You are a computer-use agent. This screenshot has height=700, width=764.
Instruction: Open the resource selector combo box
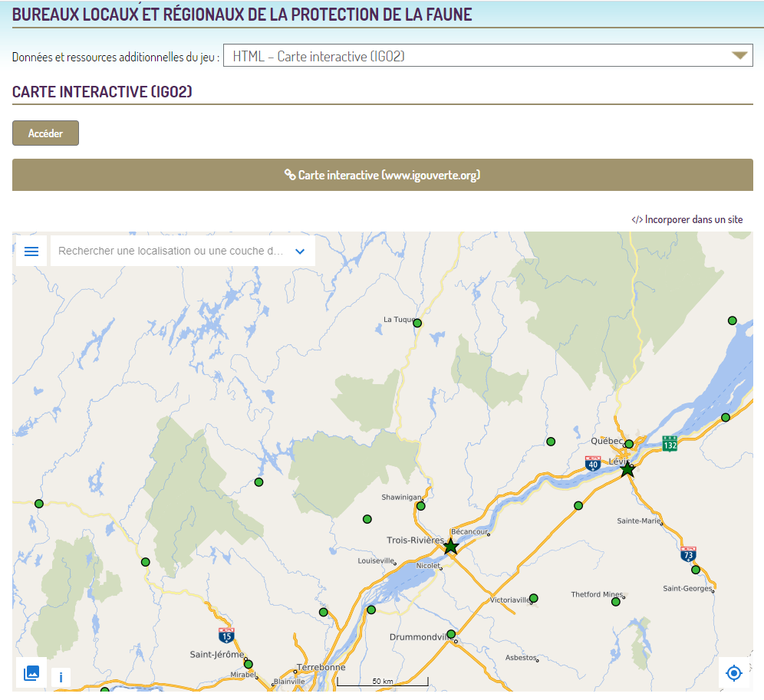488,55
